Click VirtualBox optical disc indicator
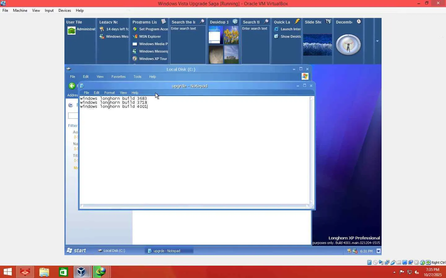The height and width of the screenshot is (278, 446). click(x=375, y=263)
